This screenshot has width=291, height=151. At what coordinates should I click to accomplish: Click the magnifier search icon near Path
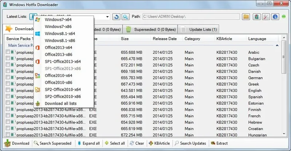coord(125,17)
